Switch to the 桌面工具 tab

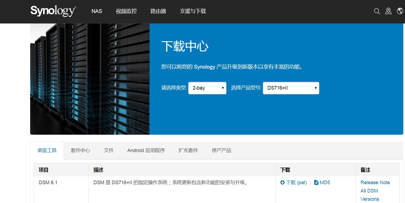pos(47,150)
